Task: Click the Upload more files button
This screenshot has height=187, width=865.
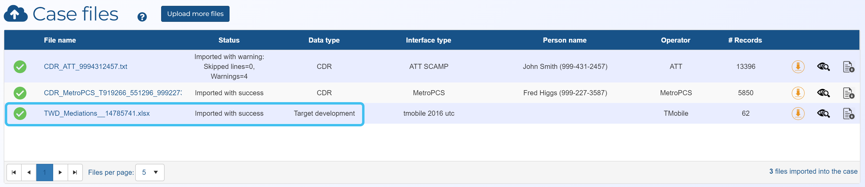Action: 195,14
